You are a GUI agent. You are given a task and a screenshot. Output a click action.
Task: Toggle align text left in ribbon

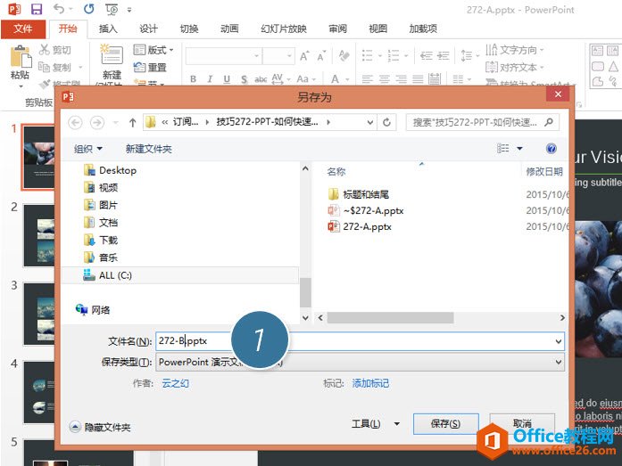point(368,79)
